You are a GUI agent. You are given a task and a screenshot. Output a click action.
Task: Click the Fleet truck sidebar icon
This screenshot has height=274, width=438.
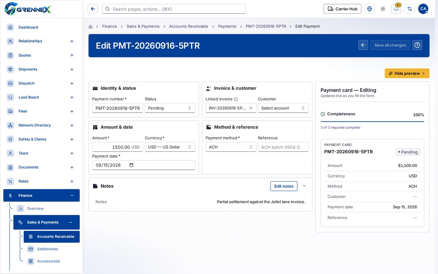pyautogui.click(x=11, y=111)
